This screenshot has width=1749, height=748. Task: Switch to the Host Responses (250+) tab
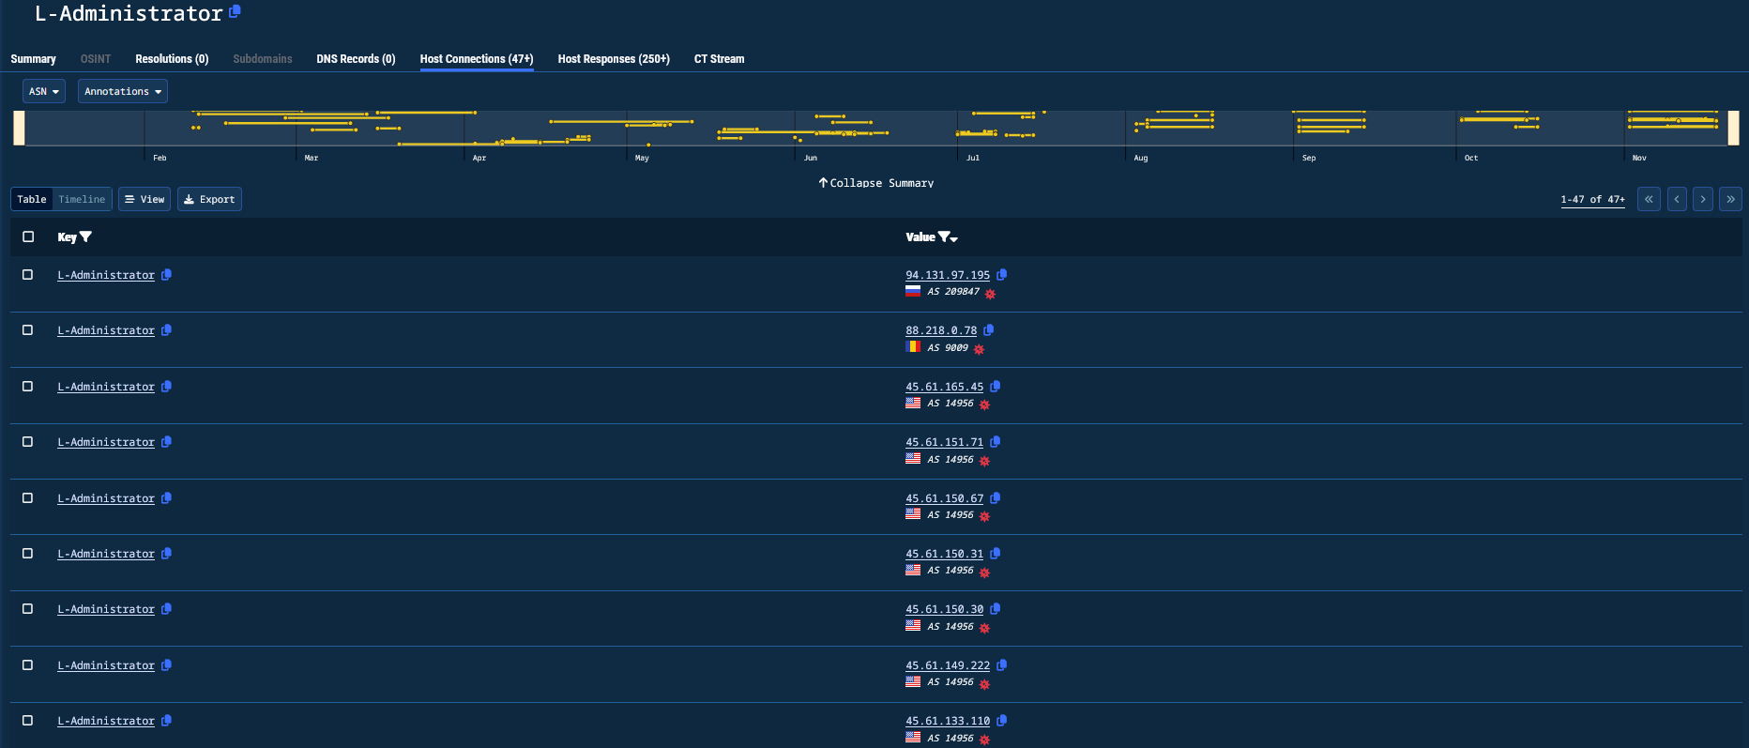(x=614, y=59)
